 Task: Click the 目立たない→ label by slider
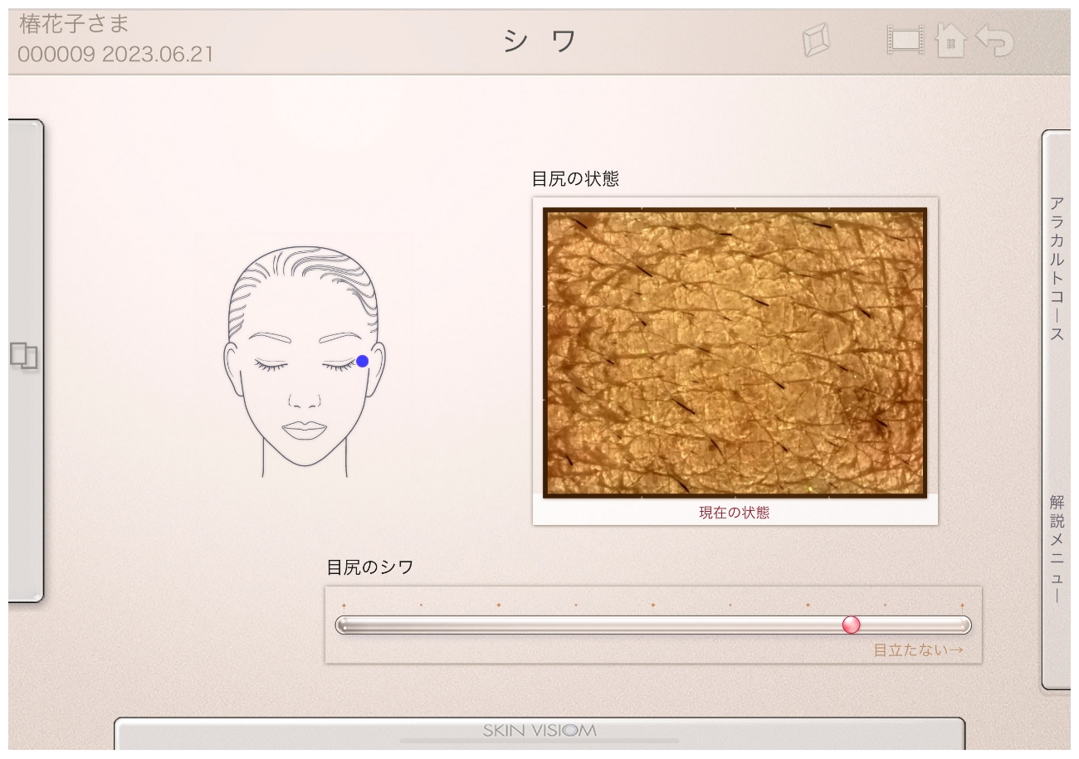(918, 650)
